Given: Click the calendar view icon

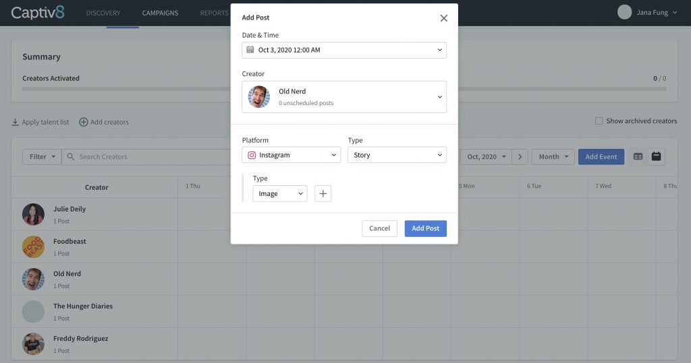Looking at the screenshot, I should point(656,157).
